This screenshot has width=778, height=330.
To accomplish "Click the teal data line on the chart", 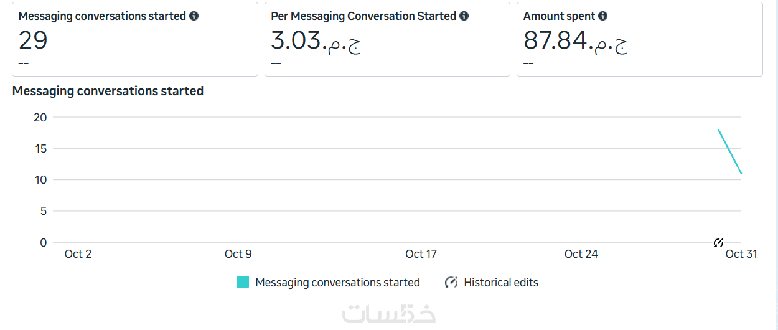I will pos(729,151).
